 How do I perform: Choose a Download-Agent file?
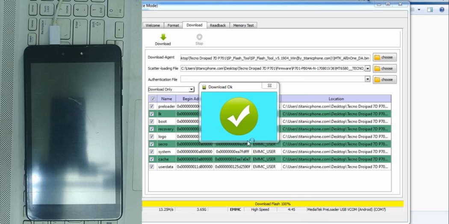384,58
